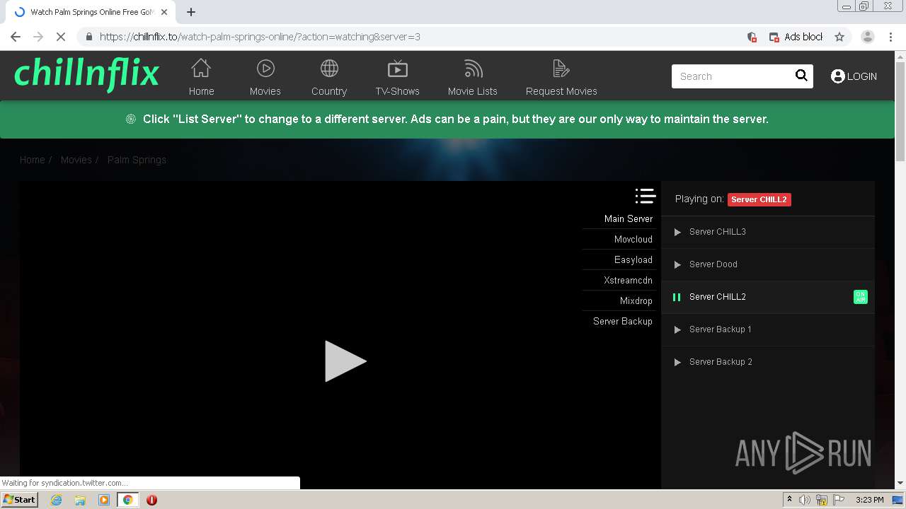Viewport: 906px width, 509px height.
Task: Click the page scrollbar down arrow
Action: click(900, 483)
